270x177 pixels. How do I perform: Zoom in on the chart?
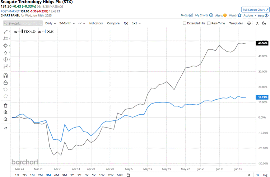[x=5, y=112]
